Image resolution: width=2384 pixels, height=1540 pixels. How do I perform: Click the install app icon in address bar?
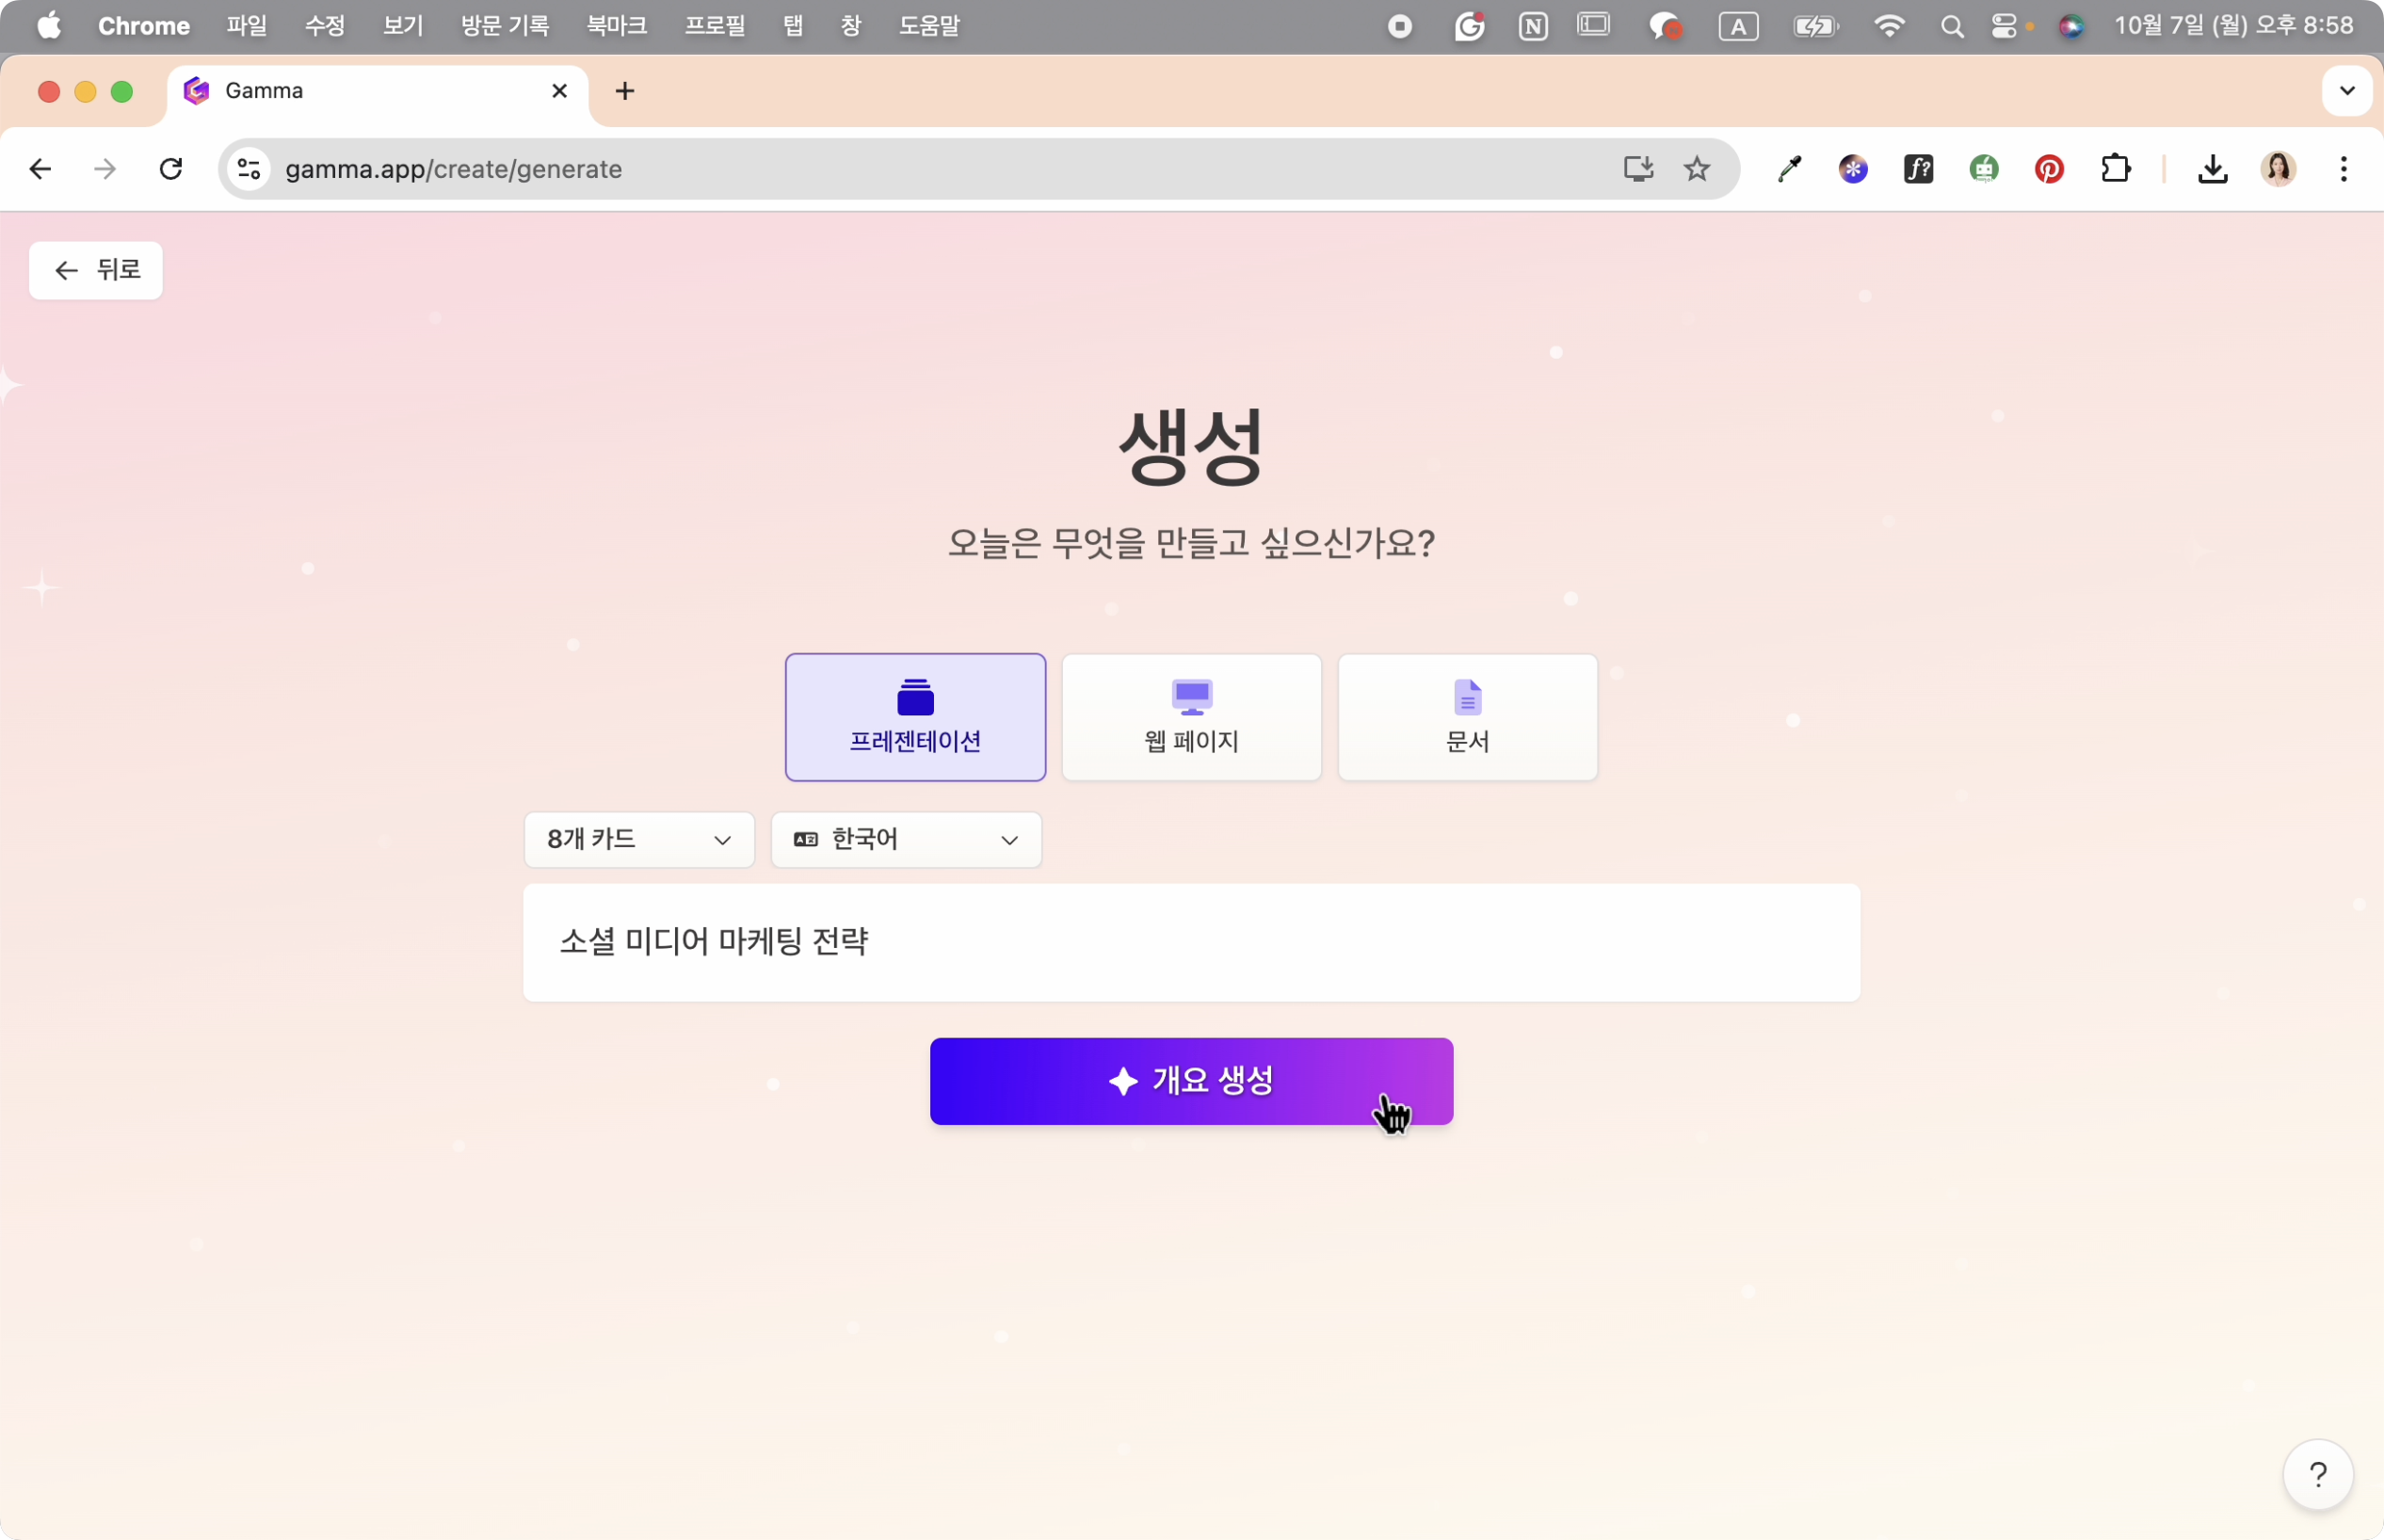click(x=1638, y=169)
